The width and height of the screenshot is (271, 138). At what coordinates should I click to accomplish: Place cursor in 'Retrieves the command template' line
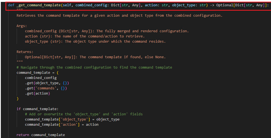click(x=119, y=16)
